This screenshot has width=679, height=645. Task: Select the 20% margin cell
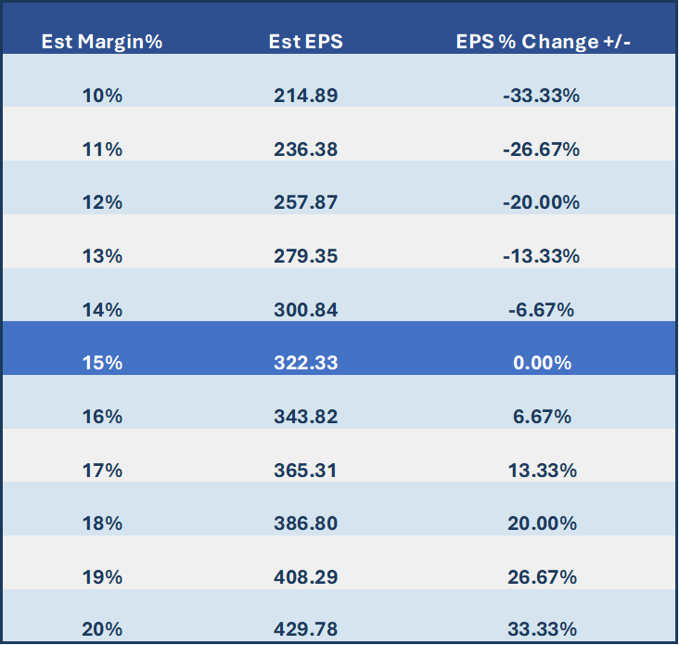click(101, 630)
